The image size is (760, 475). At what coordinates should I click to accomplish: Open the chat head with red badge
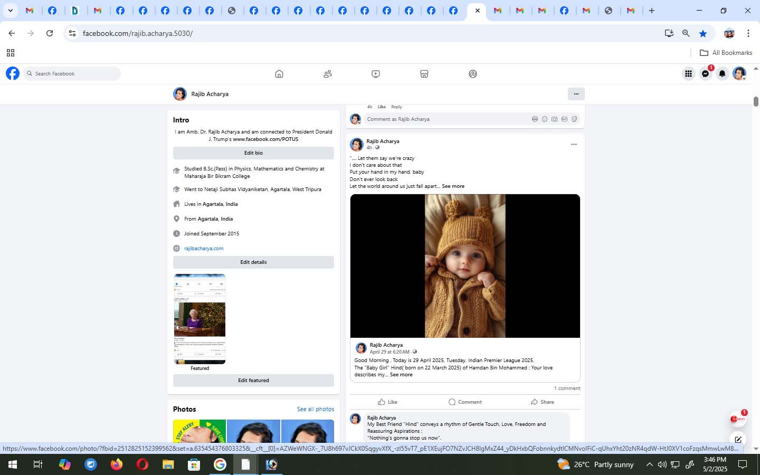pos(738,419)
